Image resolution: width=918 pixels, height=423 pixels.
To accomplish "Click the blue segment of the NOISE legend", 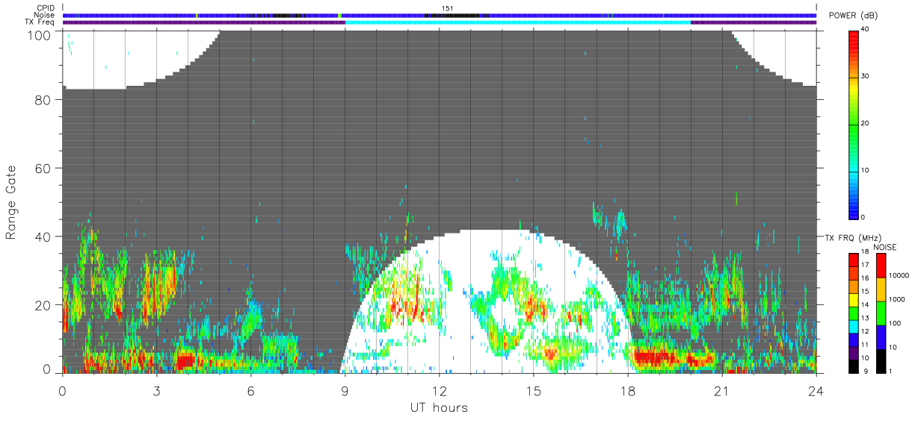I will point(881,336).
